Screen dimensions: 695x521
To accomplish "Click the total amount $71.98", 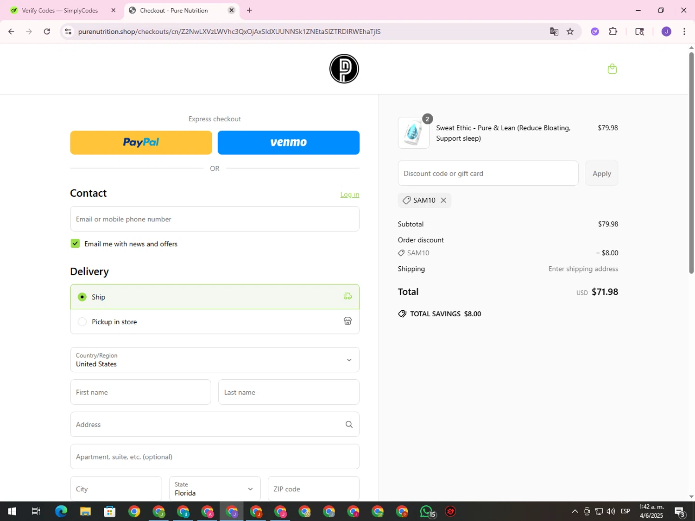I will [605, 292].
